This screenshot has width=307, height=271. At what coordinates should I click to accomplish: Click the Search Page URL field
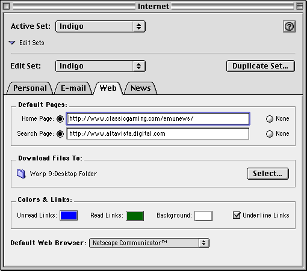(158, 134)
